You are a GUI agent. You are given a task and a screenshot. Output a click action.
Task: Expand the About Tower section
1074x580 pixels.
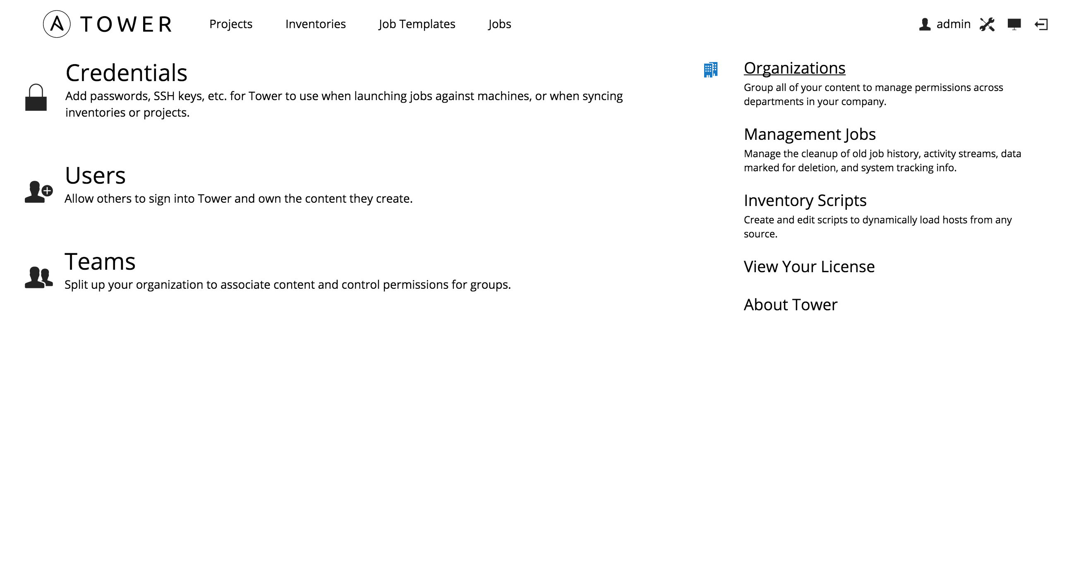coord(791,304)
